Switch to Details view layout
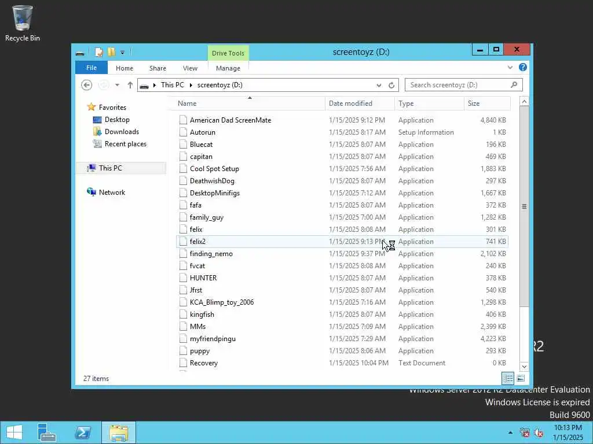The height and width of the screenshot is (444, 593). pyautogui.click(x=508, y=378)
